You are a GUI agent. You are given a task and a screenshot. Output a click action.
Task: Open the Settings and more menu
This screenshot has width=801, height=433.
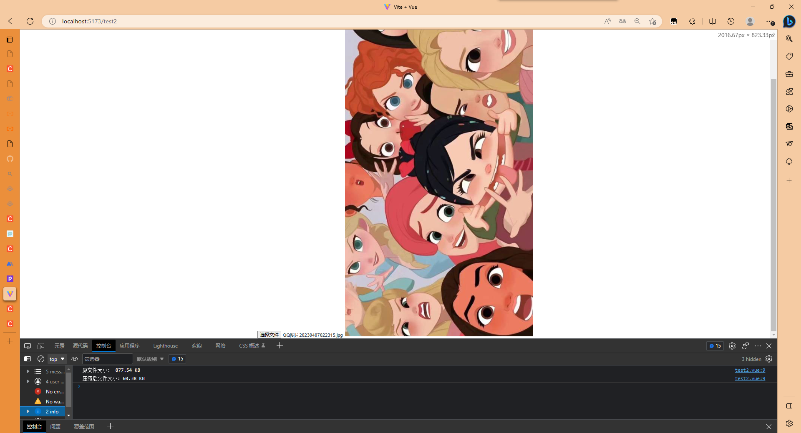(770, 21)
